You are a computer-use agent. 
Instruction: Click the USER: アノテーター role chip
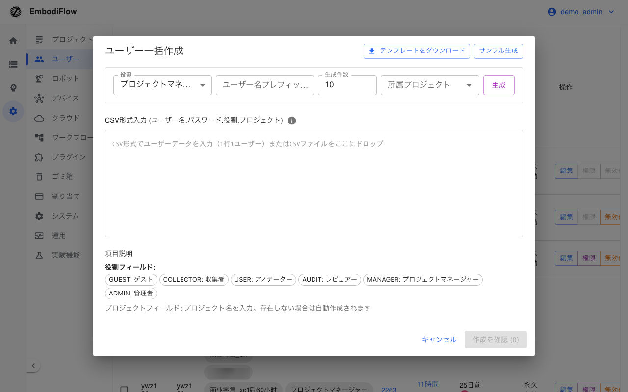tap(263, 280)
